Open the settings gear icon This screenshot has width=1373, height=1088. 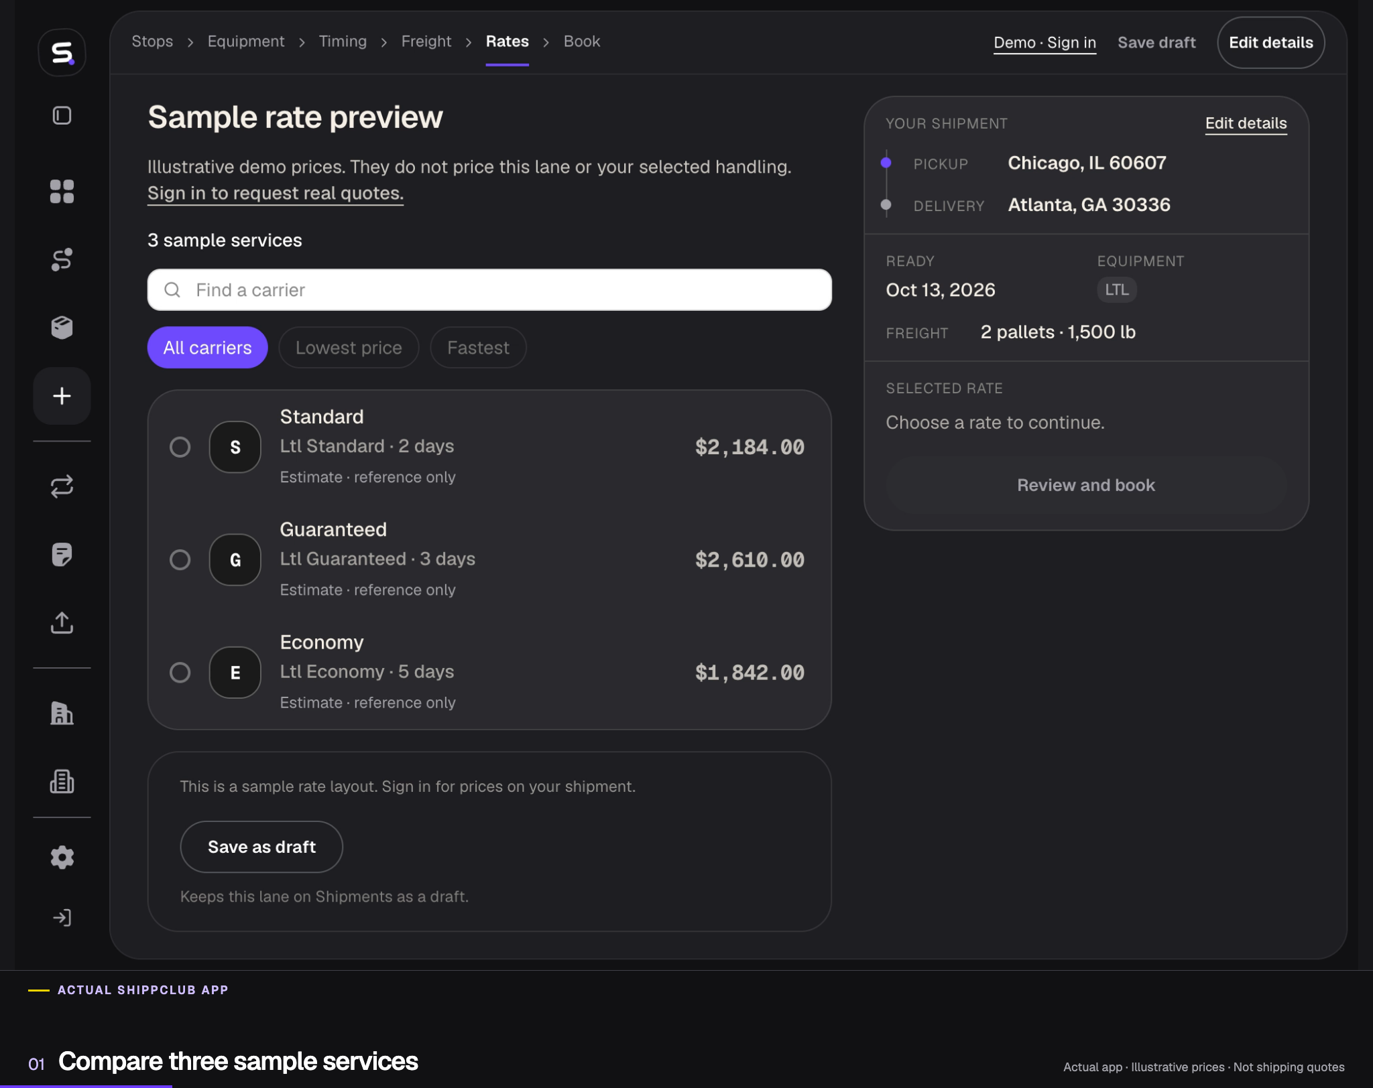point(62,858)
